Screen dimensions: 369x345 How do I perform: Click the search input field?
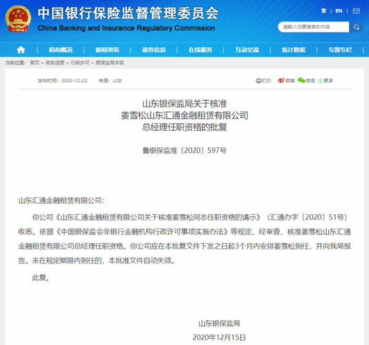point(312,27)
